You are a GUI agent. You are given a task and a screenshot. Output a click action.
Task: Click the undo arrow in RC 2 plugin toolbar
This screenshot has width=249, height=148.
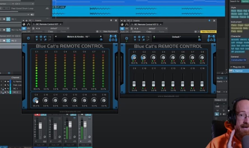tap(144, 37)
